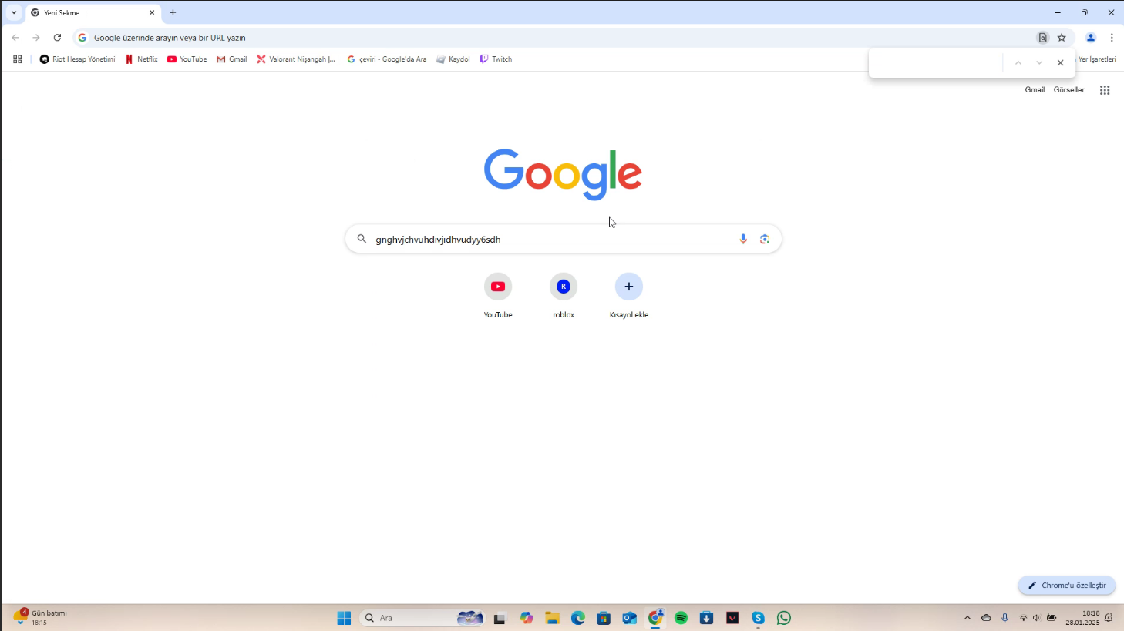This screenshot has width=1124, height=631.
Task: Add a shortcut with Kısayol ekle
Action: click(629, 296)
